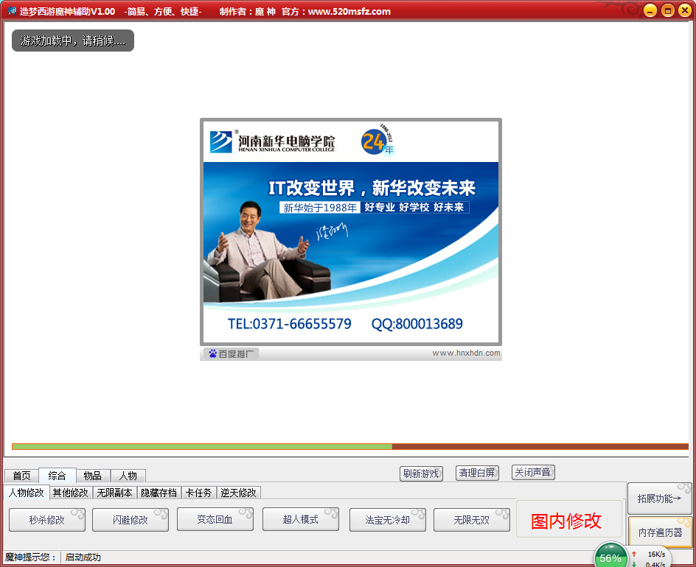Open the 隐藏存档 sub-tab
This screenshot has height=567, width=696.
point(159,493)
